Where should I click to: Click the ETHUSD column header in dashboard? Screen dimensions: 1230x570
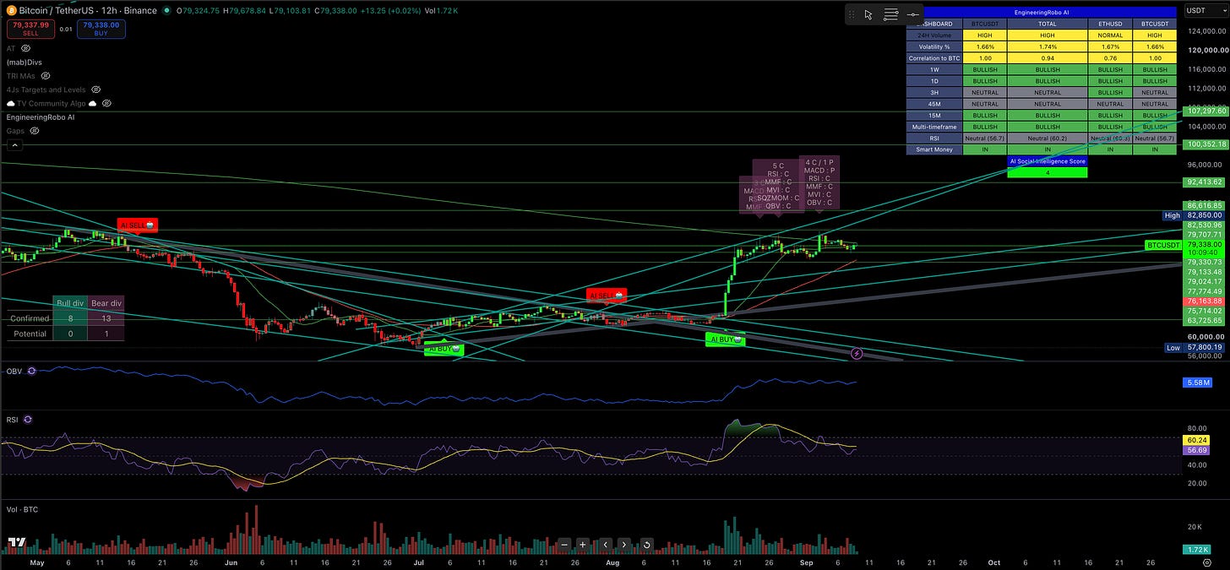point(1110,24)
